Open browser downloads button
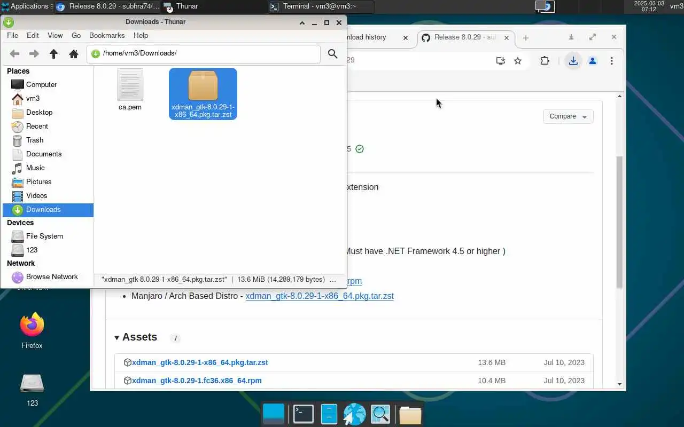 573,61
